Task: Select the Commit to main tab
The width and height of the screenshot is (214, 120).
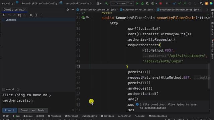Action: pos(14,10)
